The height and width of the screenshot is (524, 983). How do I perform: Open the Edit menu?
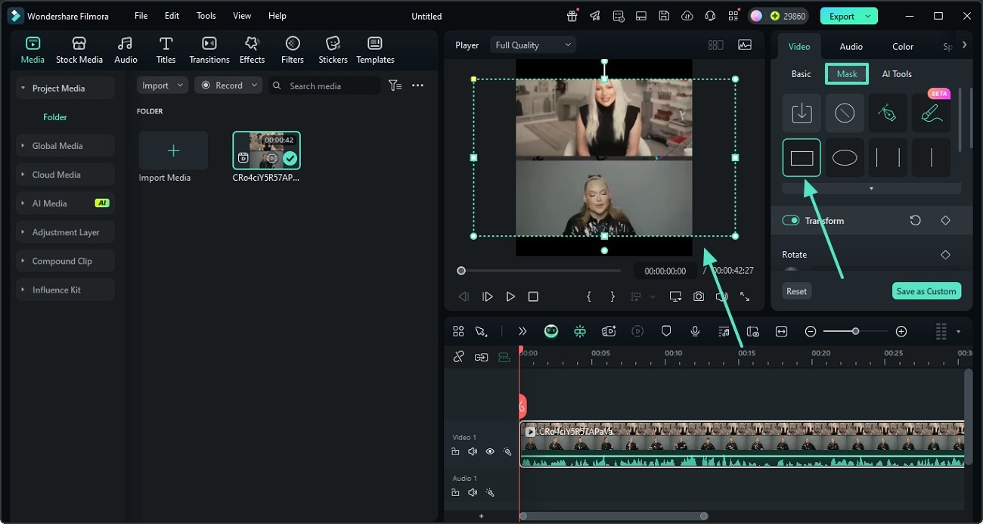(x=172, y=16)
